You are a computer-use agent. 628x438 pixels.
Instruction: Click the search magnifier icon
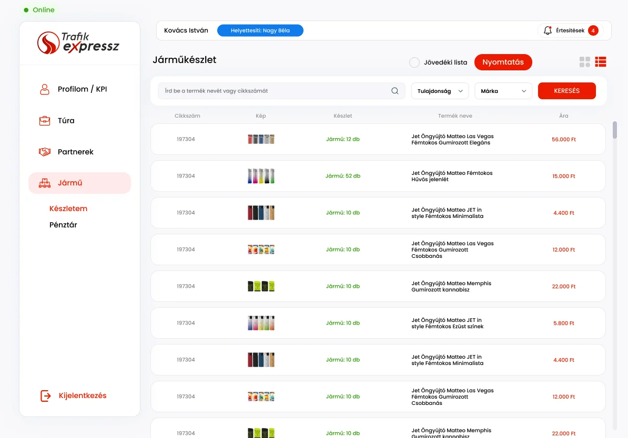(x=395, y=91)
